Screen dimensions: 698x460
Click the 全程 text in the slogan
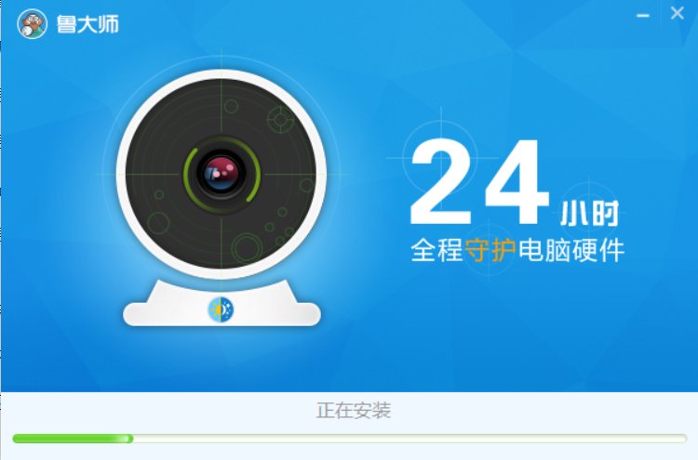(436, 250)
